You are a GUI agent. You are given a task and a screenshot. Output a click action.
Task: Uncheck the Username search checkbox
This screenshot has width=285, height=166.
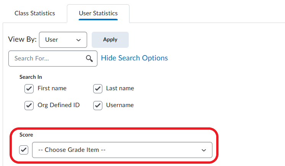(x=98, y=105)
